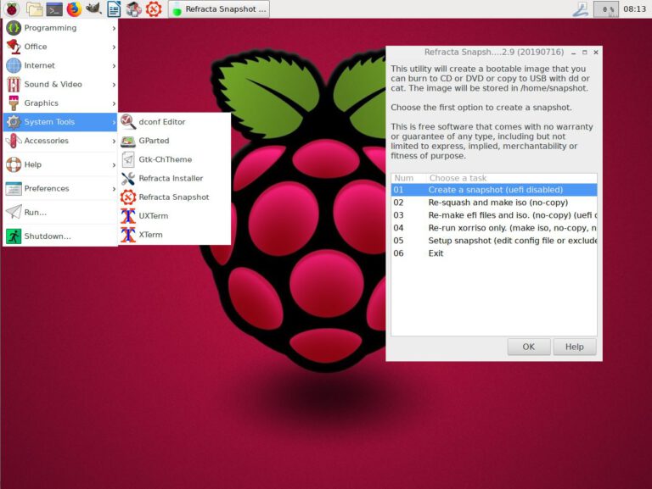Select task 01 Create a snapshot

point(494,190)
